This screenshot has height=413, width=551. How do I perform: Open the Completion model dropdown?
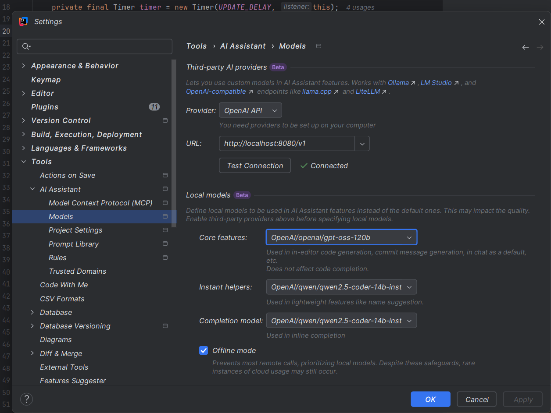point(341,321)
